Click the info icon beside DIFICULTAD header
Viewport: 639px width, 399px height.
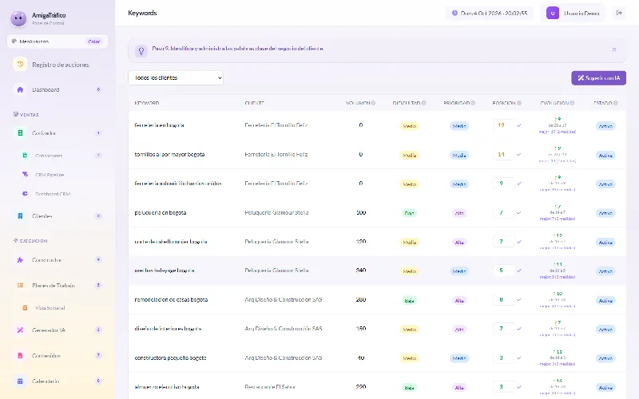pyautogui.click(x=424, y=103)
